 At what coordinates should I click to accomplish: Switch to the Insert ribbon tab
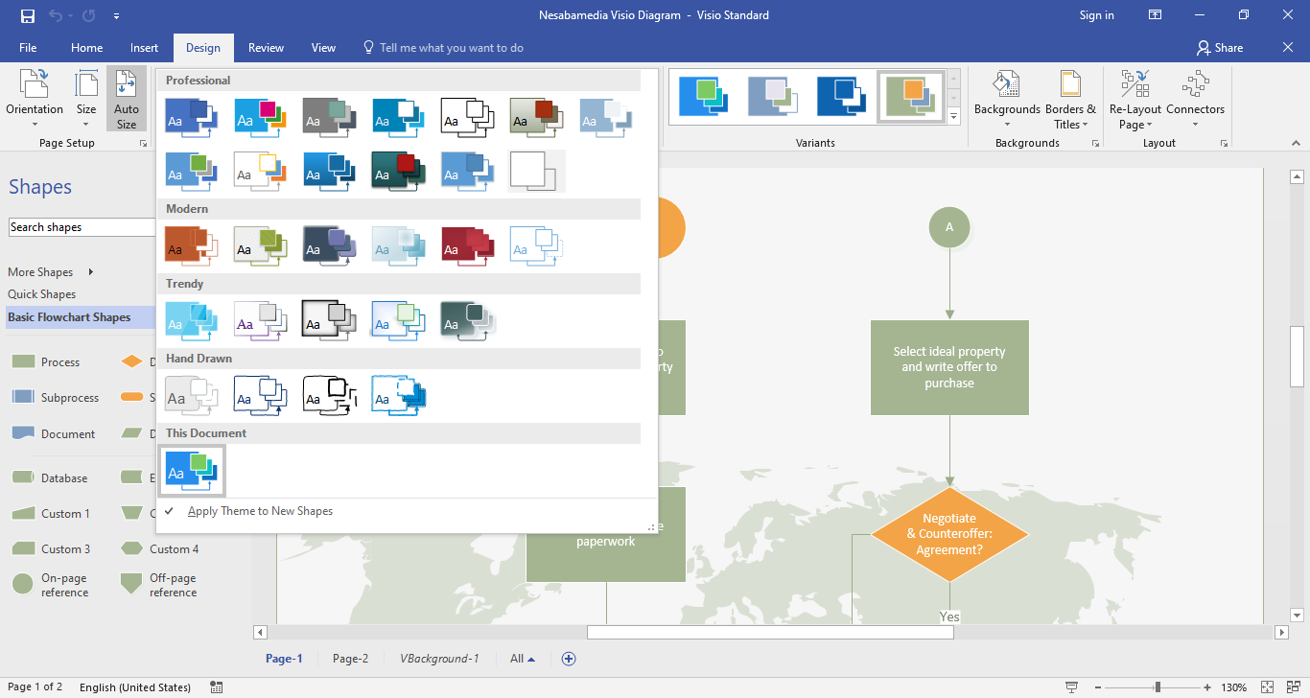coord(144,48)
